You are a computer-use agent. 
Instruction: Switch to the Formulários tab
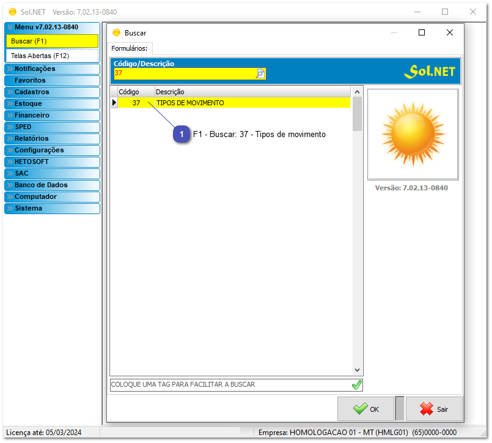[x=130, y=48]
